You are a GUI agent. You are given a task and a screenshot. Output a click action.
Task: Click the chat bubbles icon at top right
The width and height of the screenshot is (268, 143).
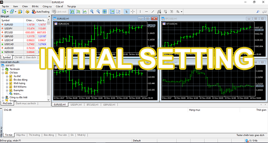click(264, 12)
